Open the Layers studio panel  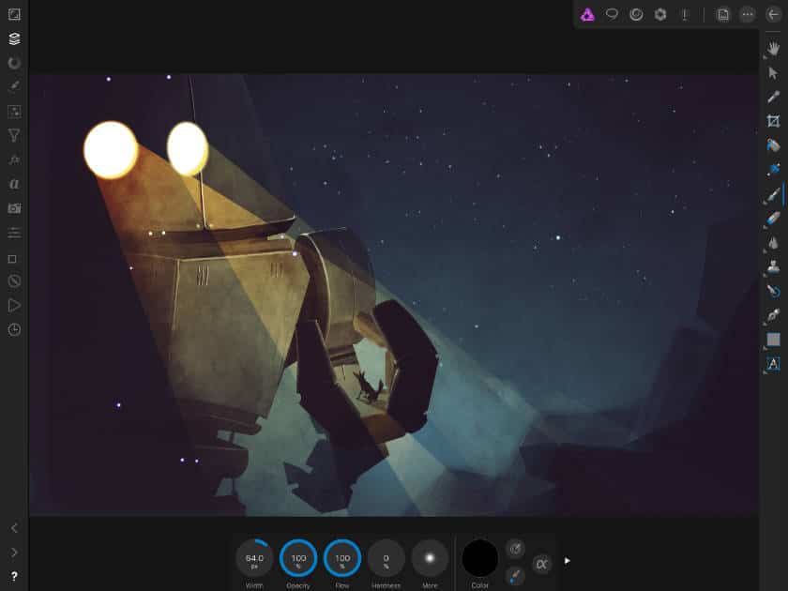pos(14,38)
